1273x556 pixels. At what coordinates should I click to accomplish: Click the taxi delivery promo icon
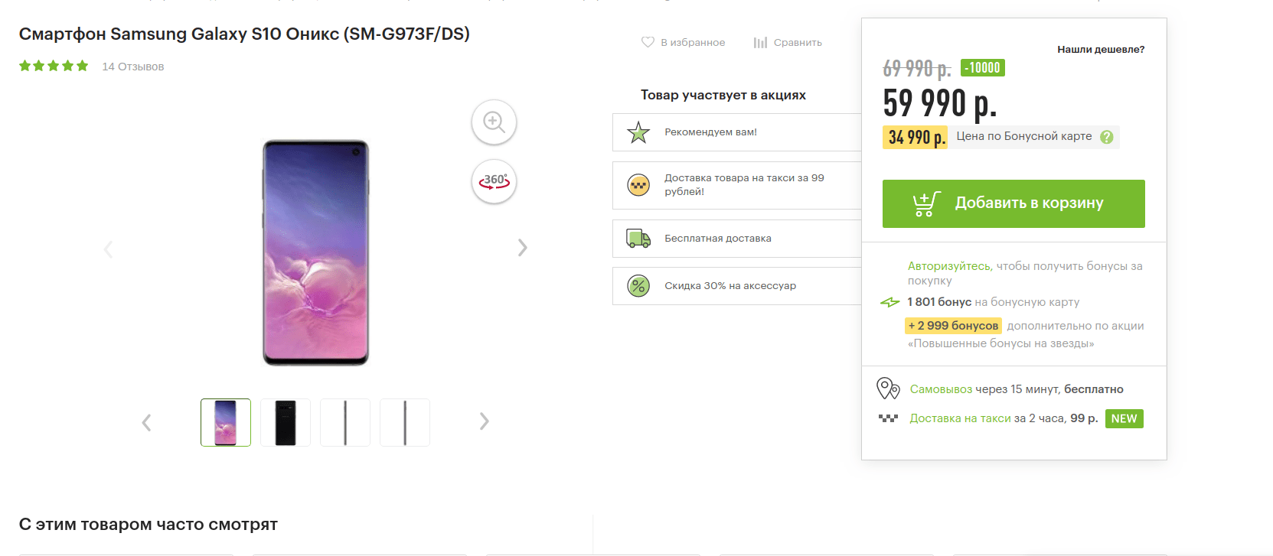[x=638, y=185]
